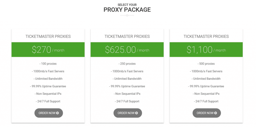Click the '500 proxies' feature line
This screenshot has height=127, width=256.
[x=206, y=64]
